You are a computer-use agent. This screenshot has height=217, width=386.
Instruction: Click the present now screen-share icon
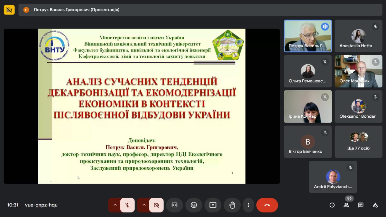(213, 205)
